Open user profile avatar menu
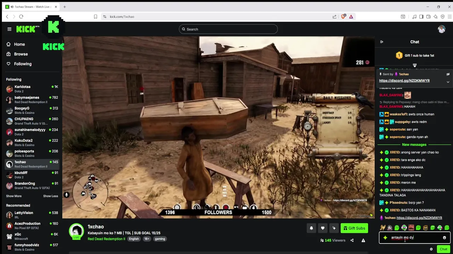 tap(441, 29)
